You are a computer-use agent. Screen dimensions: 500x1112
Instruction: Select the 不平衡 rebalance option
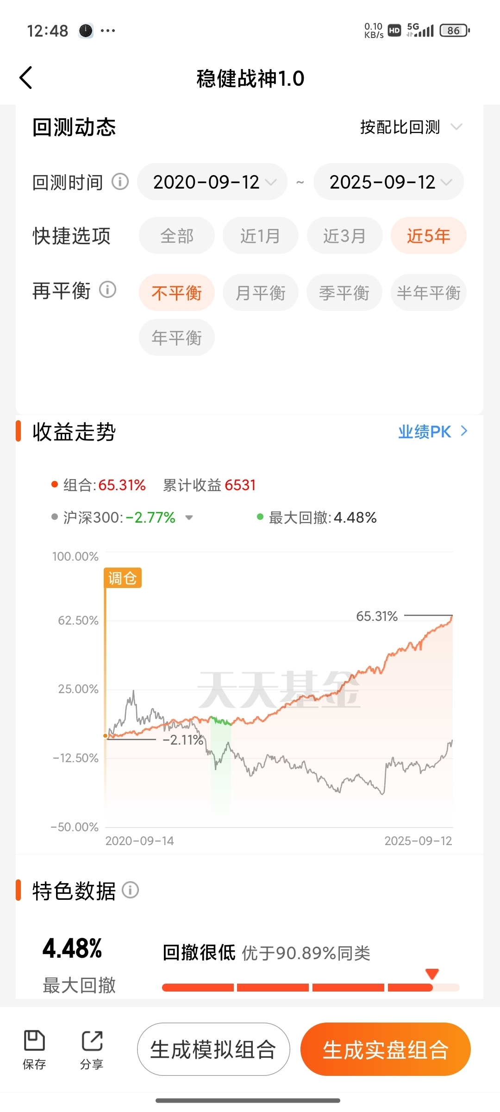tap(177, 292)
